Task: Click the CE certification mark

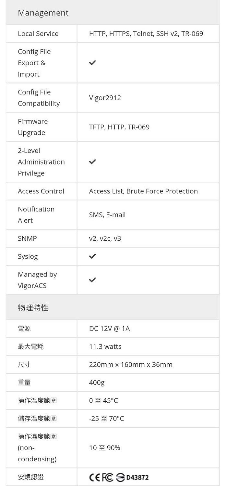Action: (95, 477)
